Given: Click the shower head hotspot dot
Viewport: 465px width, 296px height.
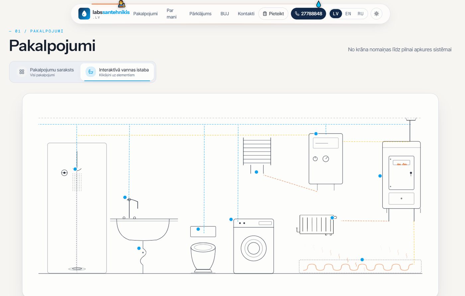Looking at the screenshot, I should click(x=75, y=169).
